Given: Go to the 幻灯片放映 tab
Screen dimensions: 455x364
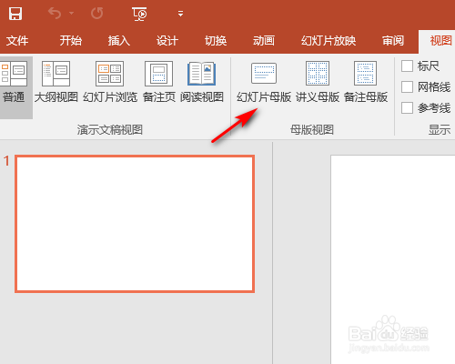Looking at the screenshot, I should [x=329, y=40].
